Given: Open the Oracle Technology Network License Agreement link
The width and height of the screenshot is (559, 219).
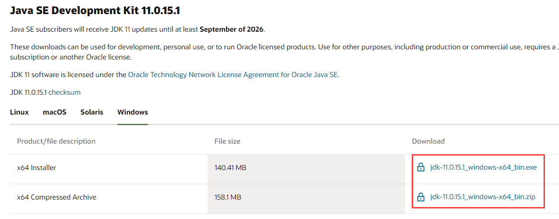Looking at the screenshot, I should coord(233,75).
